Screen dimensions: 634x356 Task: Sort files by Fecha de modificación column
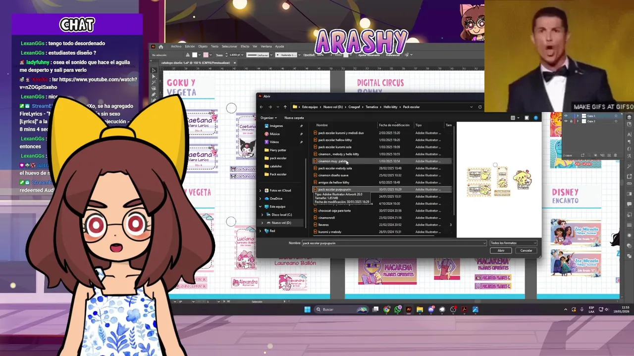tap(395, 125)
